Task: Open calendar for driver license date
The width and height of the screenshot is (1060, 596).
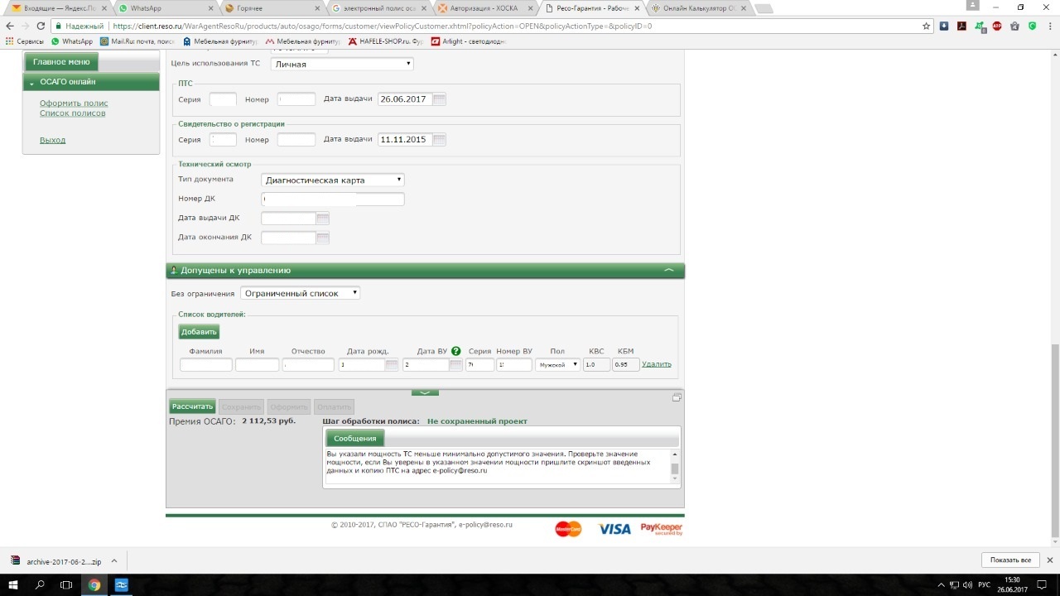Action: pos(456,365)
